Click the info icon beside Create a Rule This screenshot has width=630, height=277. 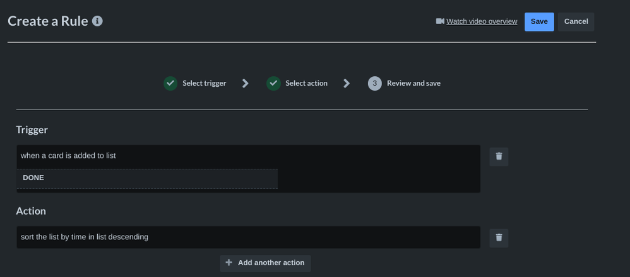(97, 21)
